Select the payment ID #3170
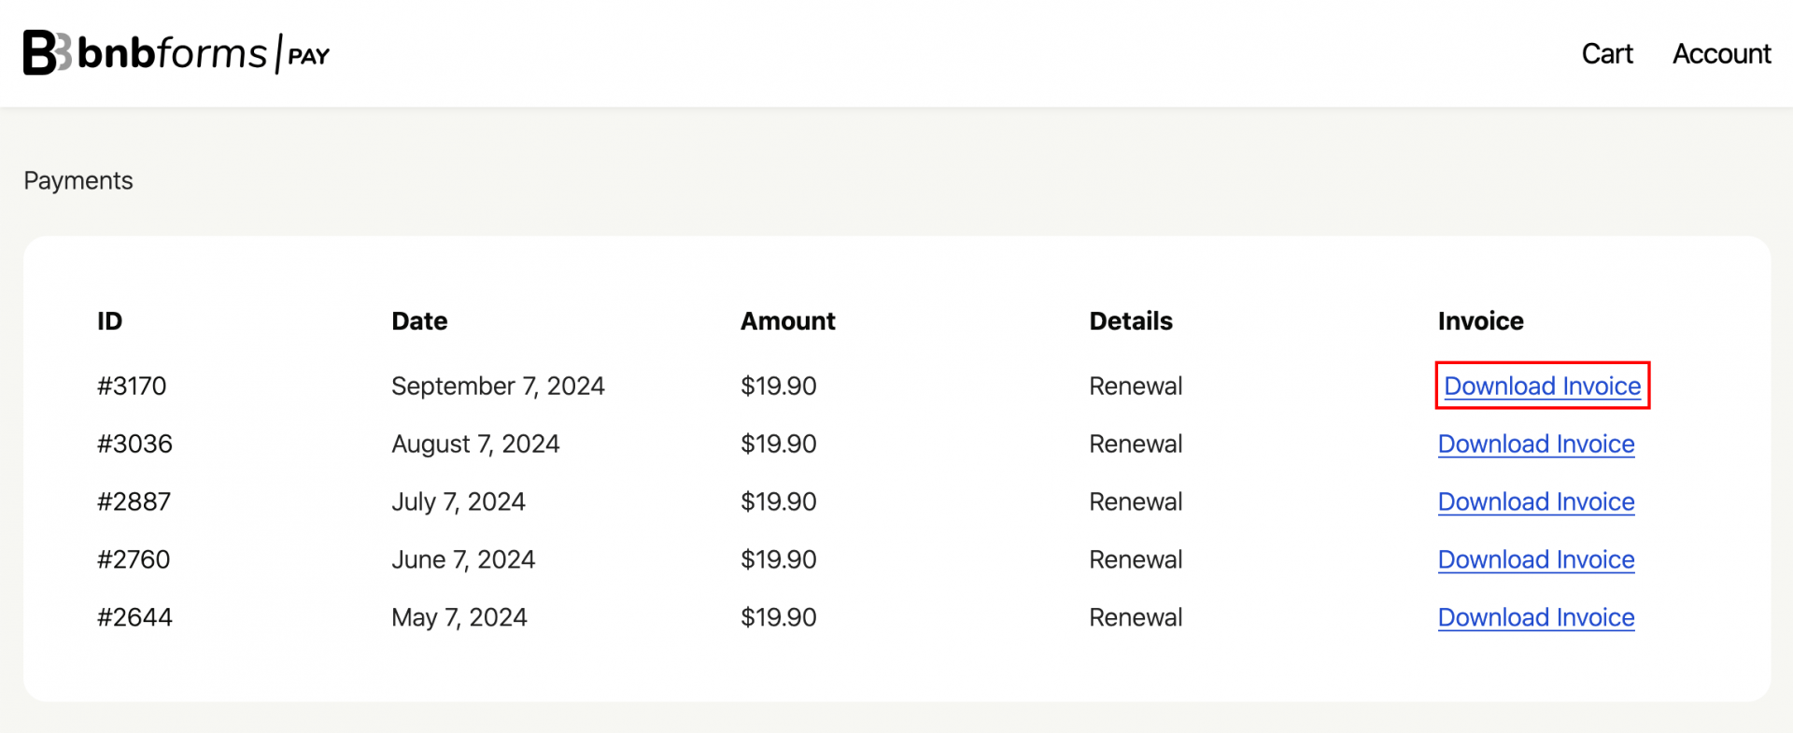1793x733 pixels. [132, 386]
